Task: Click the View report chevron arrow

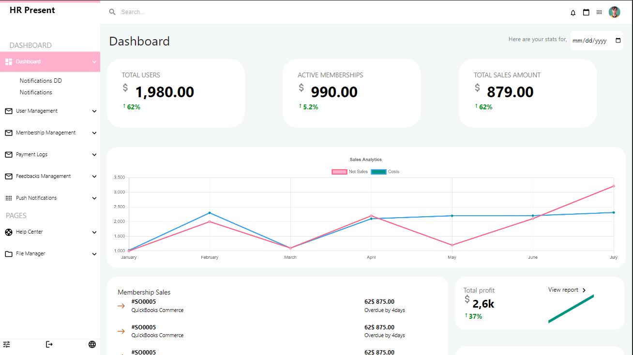Action: pos(584,290)
